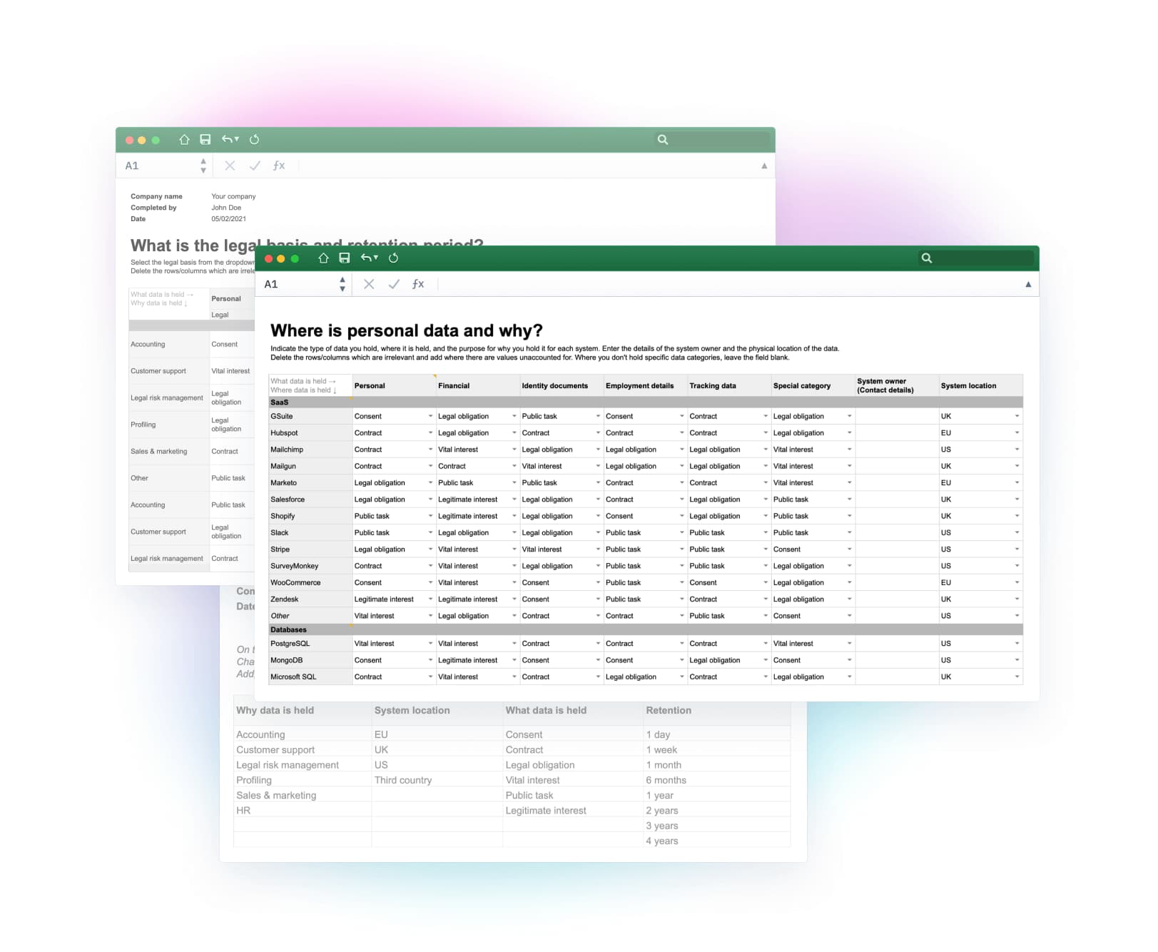Click the search field in front window
1158x952 pixels.
[975, 258]
